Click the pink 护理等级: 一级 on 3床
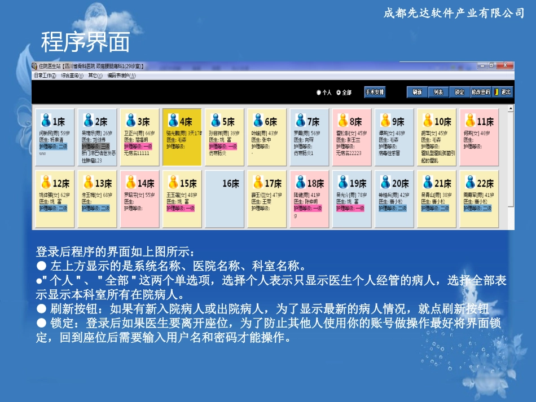Image resolution: width=536 pixels, height=402 pixels. pos(138,147)
